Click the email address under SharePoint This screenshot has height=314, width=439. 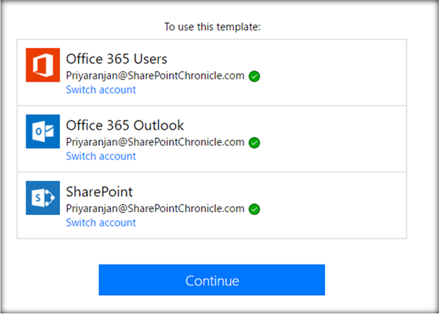(x=155, y=208)
